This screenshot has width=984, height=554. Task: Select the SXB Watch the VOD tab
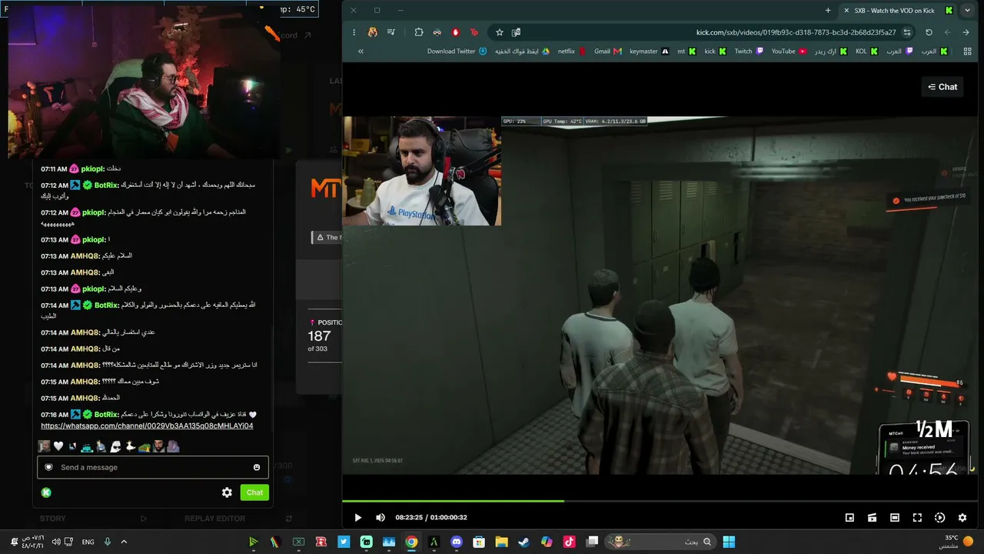pos(897,10)
